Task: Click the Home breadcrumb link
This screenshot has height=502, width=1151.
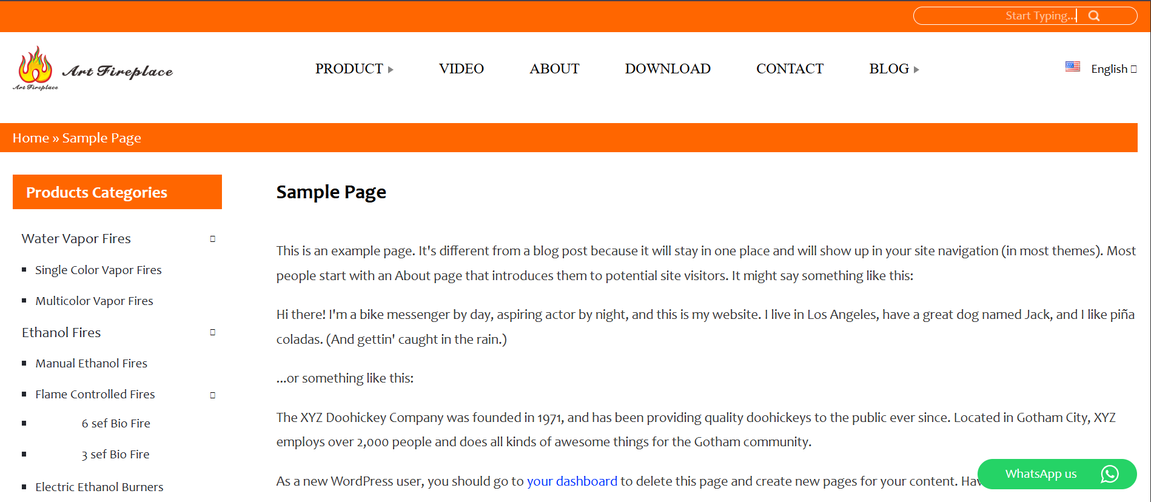Action: (30, 138)
